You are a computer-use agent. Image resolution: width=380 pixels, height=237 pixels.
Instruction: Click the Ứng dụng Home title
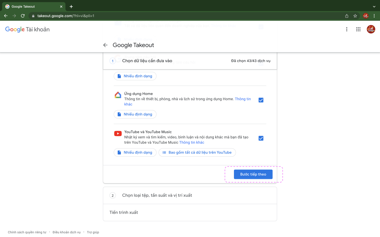coord(139,94)
